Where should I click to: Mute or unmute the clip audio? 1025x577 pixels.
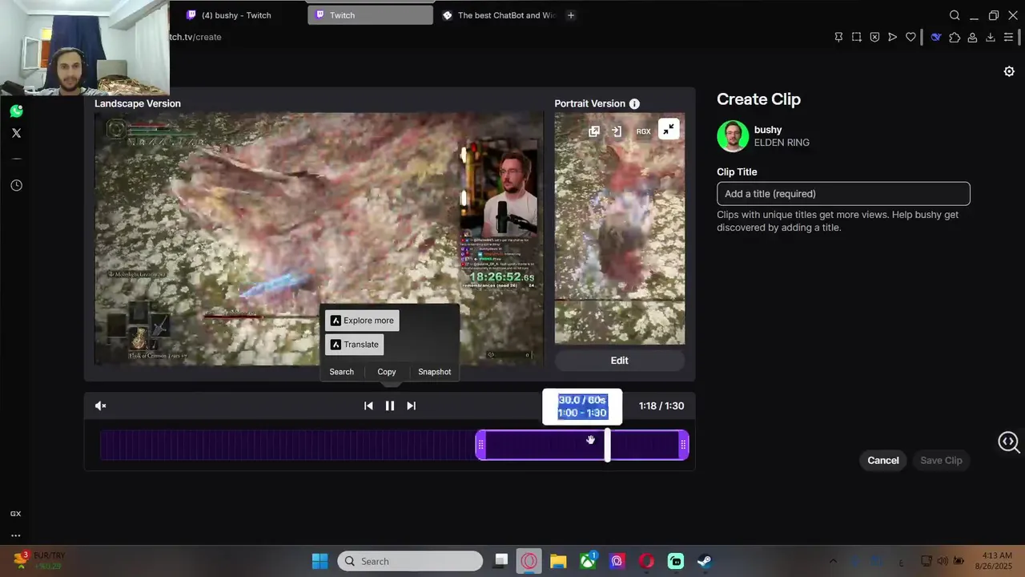101,406
